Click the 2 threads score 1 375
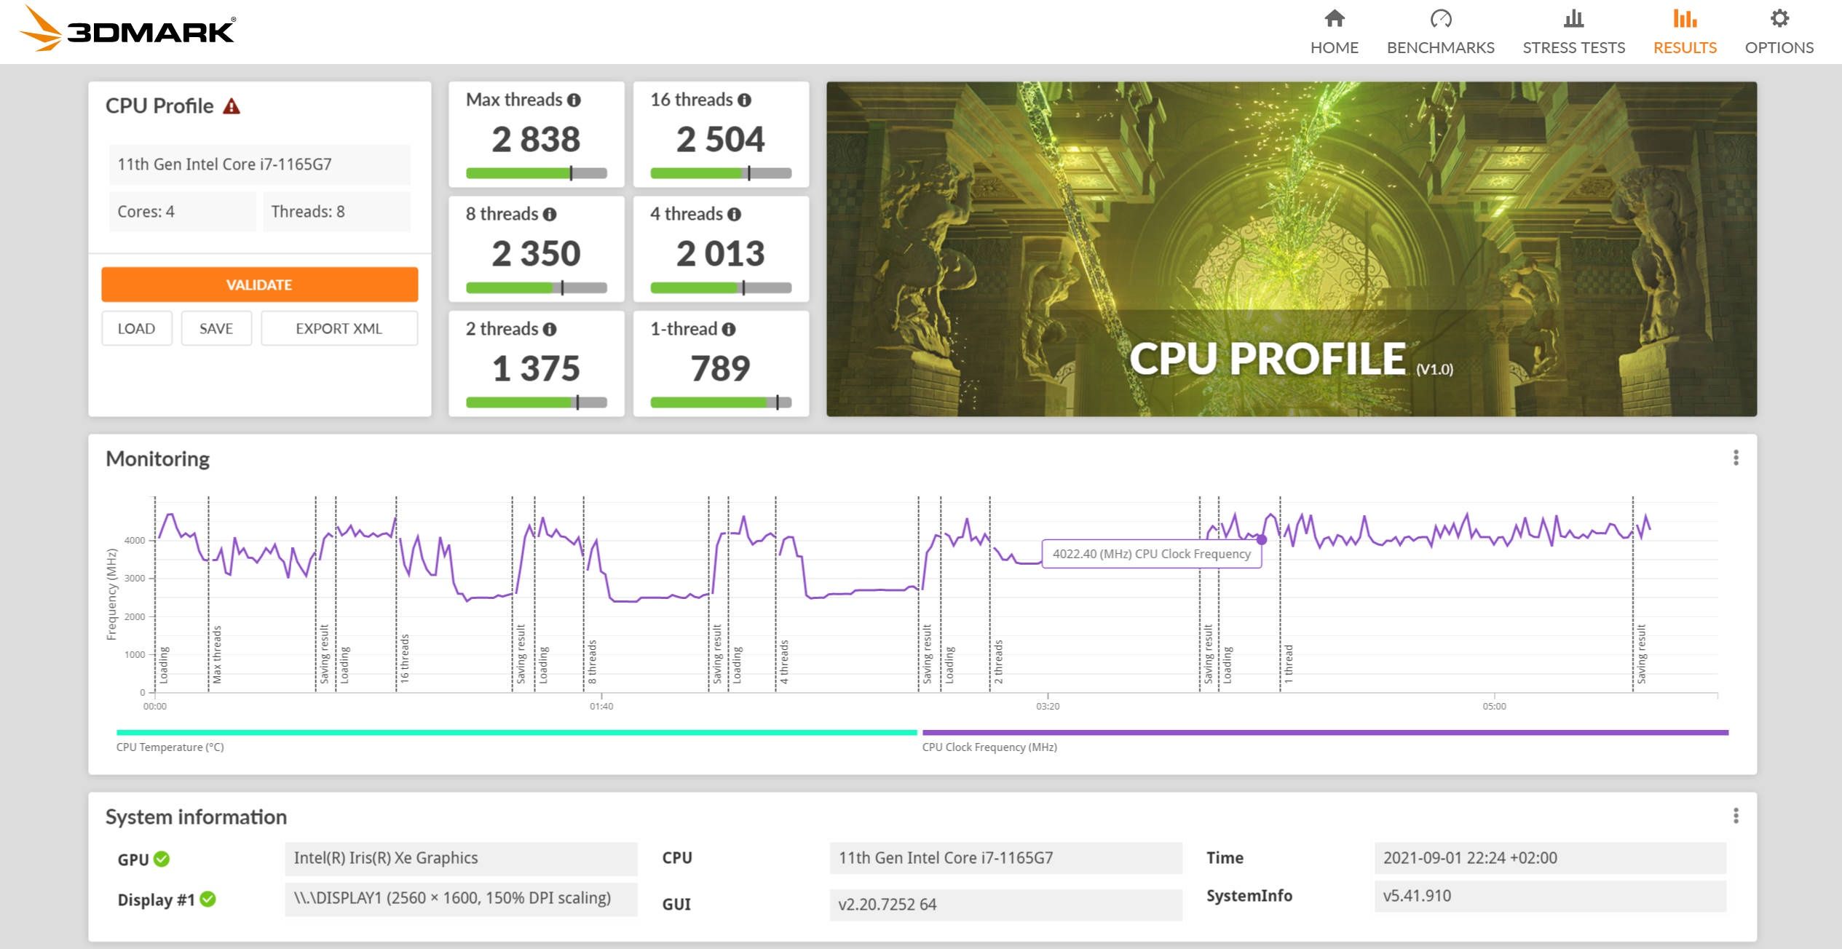The width and height of the screenshot is (1842, 949). [x=537, y=368]
